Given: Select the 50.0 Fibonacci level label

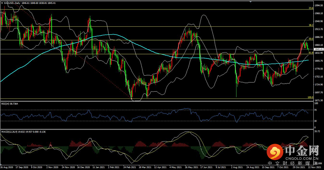Looking at the screenshot, I should [x=311, y=39].
